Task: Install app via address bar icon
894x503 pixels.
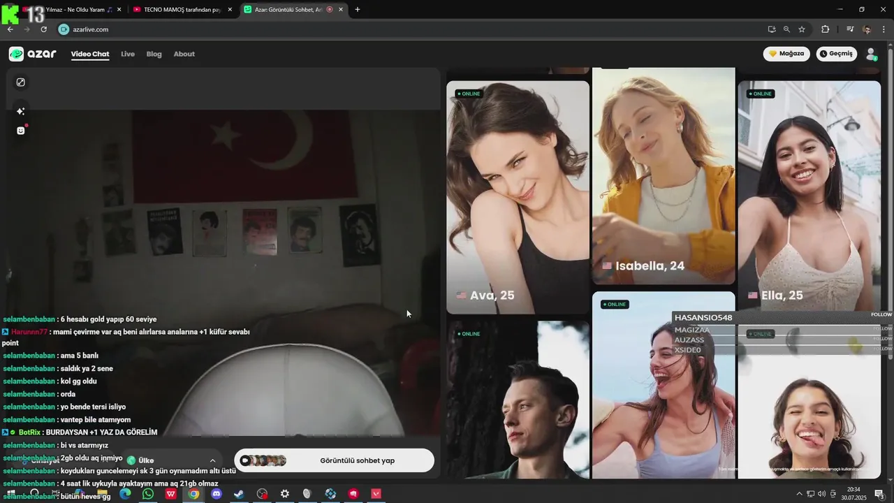Action: 772,29
